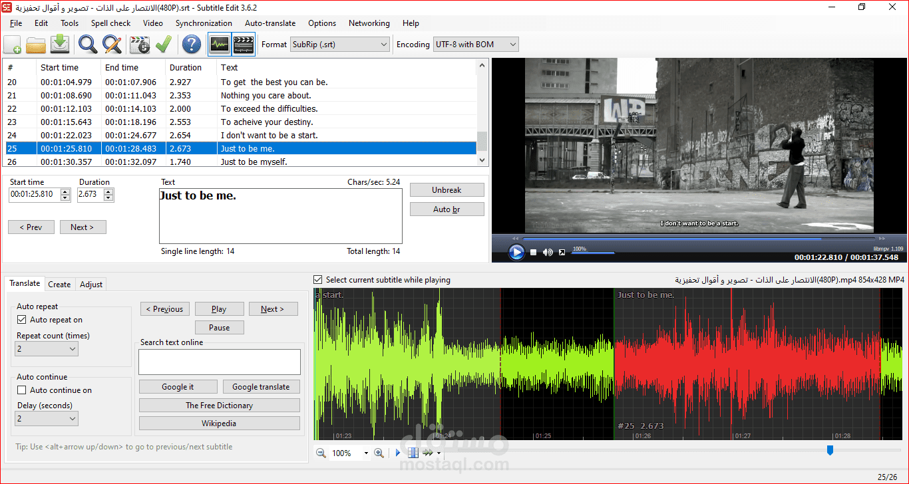Viewport: 909px width, 484px height.
Task: Open Visual sync clapperboard icon
Action: tap(140, 45)
